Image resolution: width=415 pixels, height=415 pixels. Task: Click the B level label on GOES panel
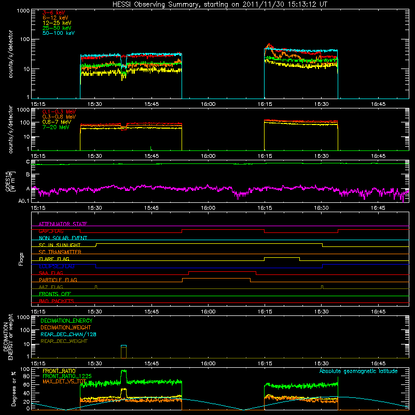28,174
